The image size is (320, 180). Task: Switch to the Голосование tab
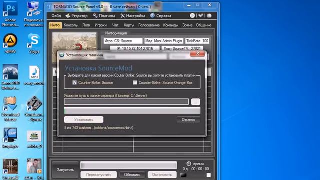(149, 25)
